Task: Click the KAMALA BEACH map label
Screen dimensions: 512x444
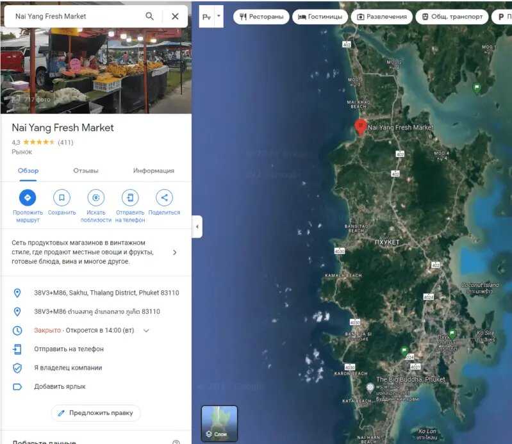Action: (x=343, y=275)
